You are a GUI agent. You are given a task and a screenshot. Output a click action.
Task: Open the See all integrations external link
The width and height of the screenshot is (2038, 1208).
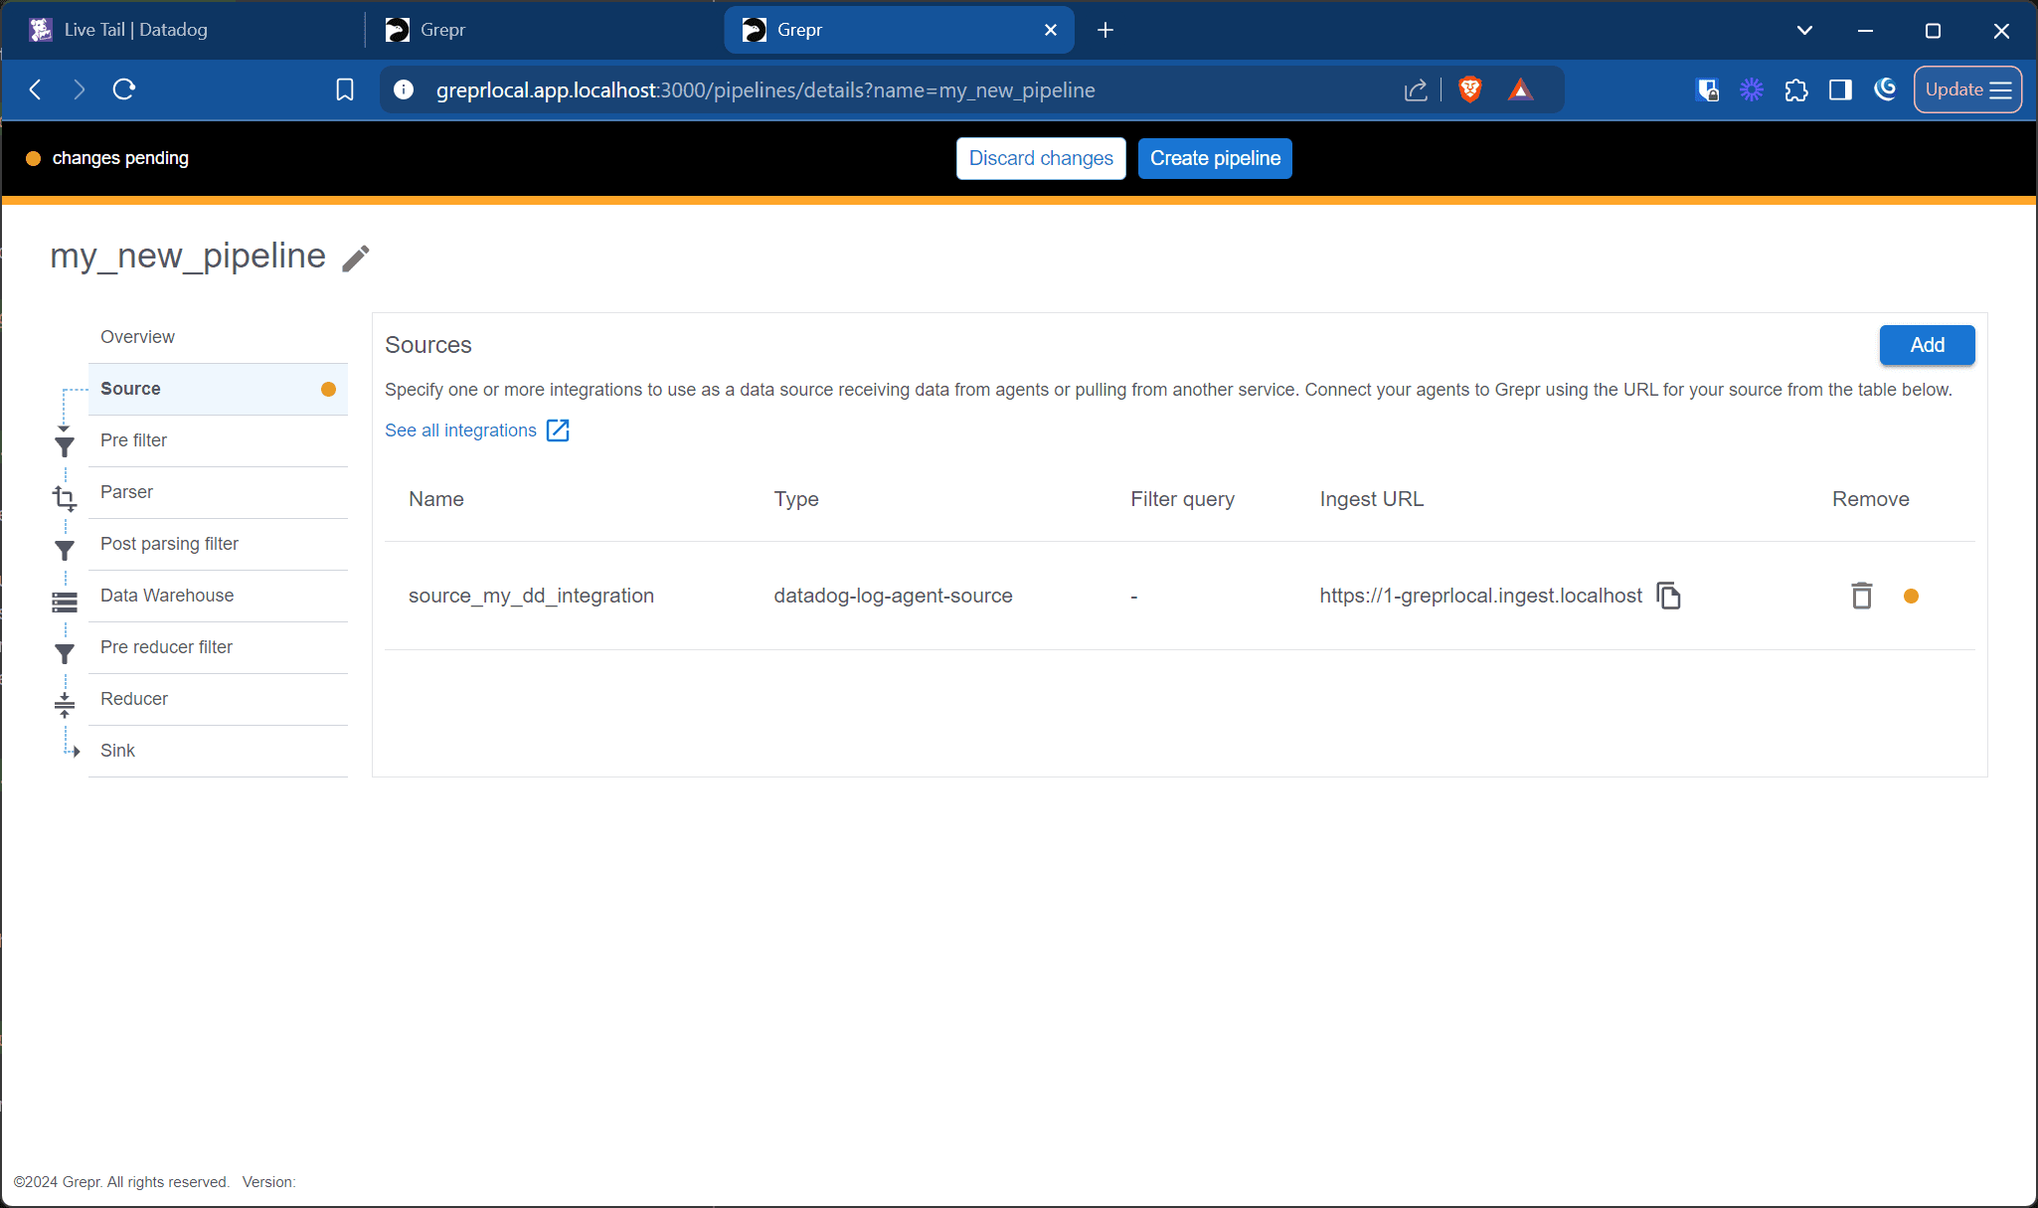coord(477,430)
